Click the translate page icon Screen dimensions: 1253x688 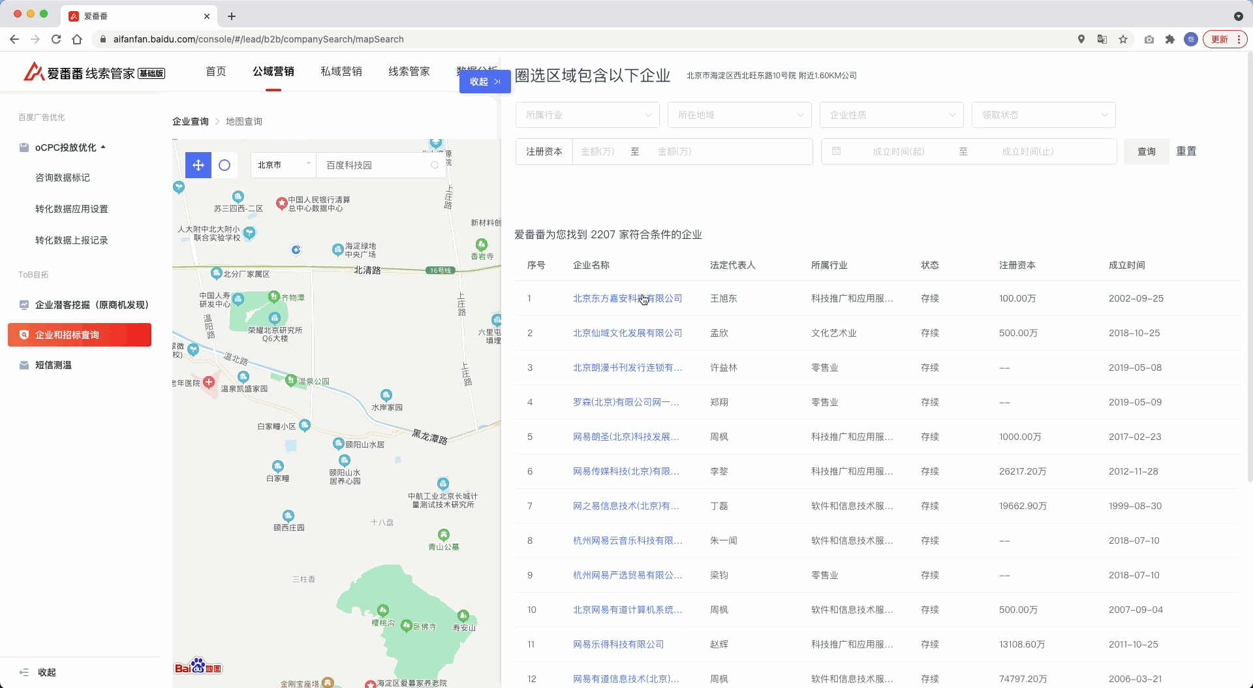1102,39
